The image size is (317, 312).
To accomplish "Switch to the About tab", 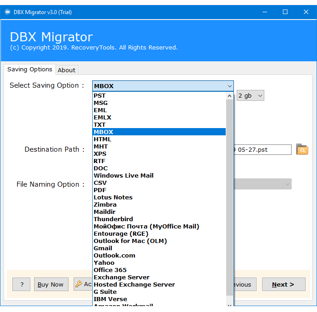I will 66,70.
